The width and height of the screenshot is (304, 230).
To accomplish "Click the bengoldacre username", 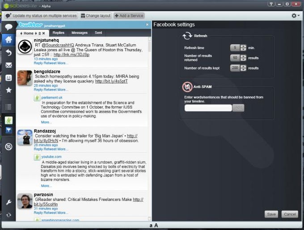I will 47,71.
